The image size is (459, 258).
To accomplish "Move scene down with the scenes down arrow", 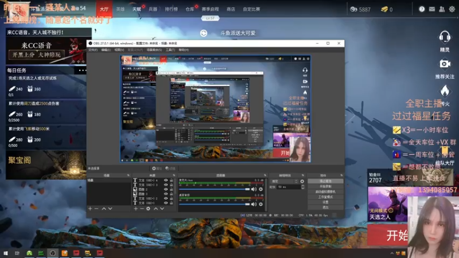I will [110, 209].
